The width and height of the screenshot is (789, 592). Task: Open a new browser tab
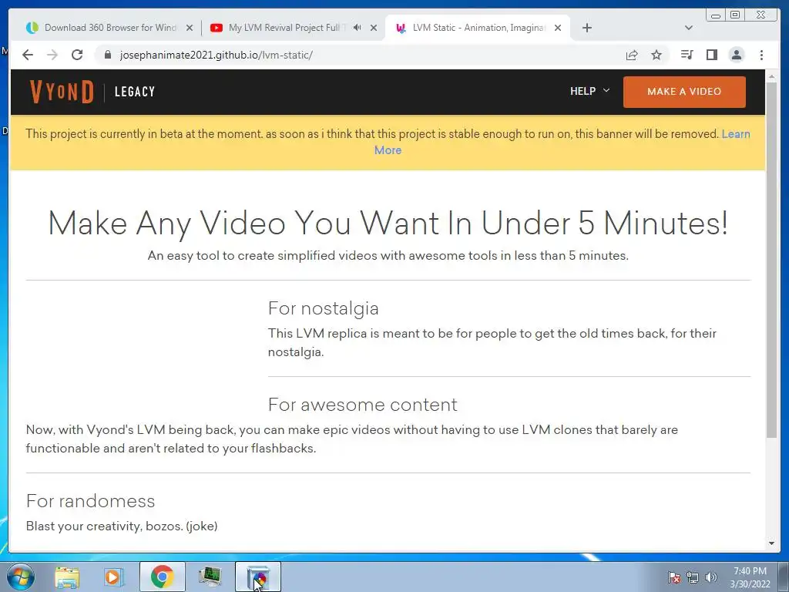(586, 28)
